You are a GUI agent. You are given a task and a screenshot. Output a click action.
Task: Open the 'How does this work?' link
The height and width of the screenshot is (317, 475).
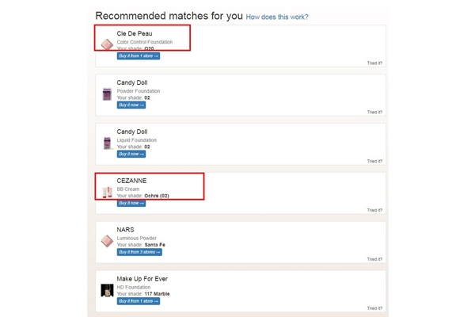(277, 17)
